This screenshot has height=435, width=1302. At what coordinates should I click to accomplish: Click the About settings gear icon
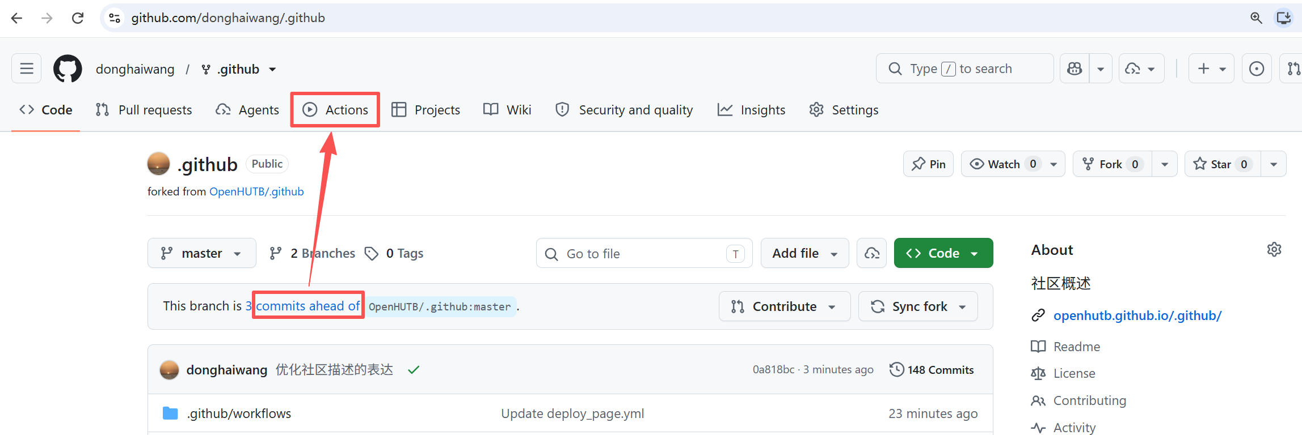pyautogui.click(x=1274, y=250)
